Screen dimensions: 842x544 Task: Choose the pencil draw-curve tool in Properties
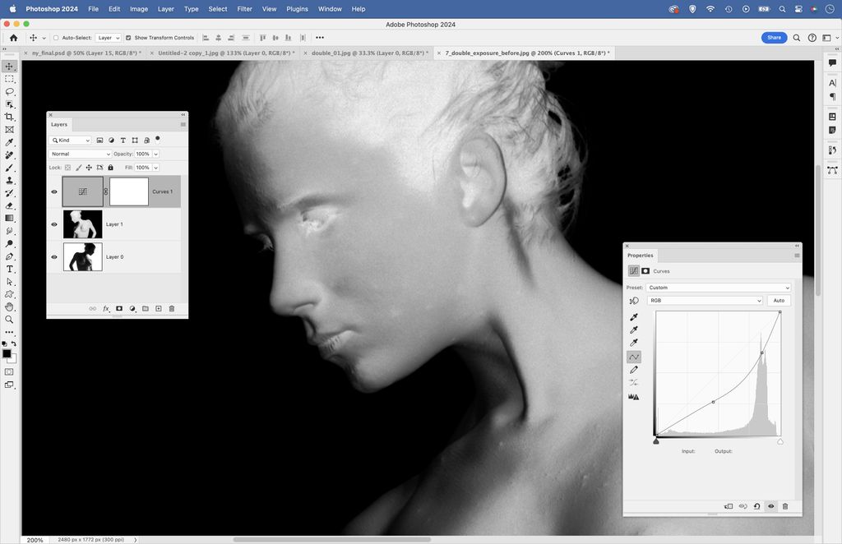[x=634, y=370]
